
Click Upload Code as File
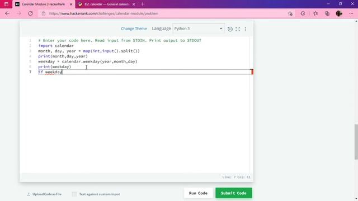[44, 194]
